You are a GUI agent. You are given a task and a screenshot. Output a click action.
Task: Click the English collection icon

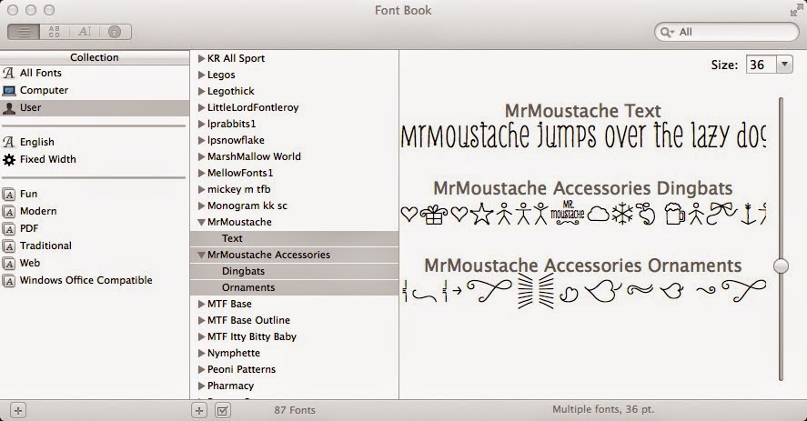9,142
